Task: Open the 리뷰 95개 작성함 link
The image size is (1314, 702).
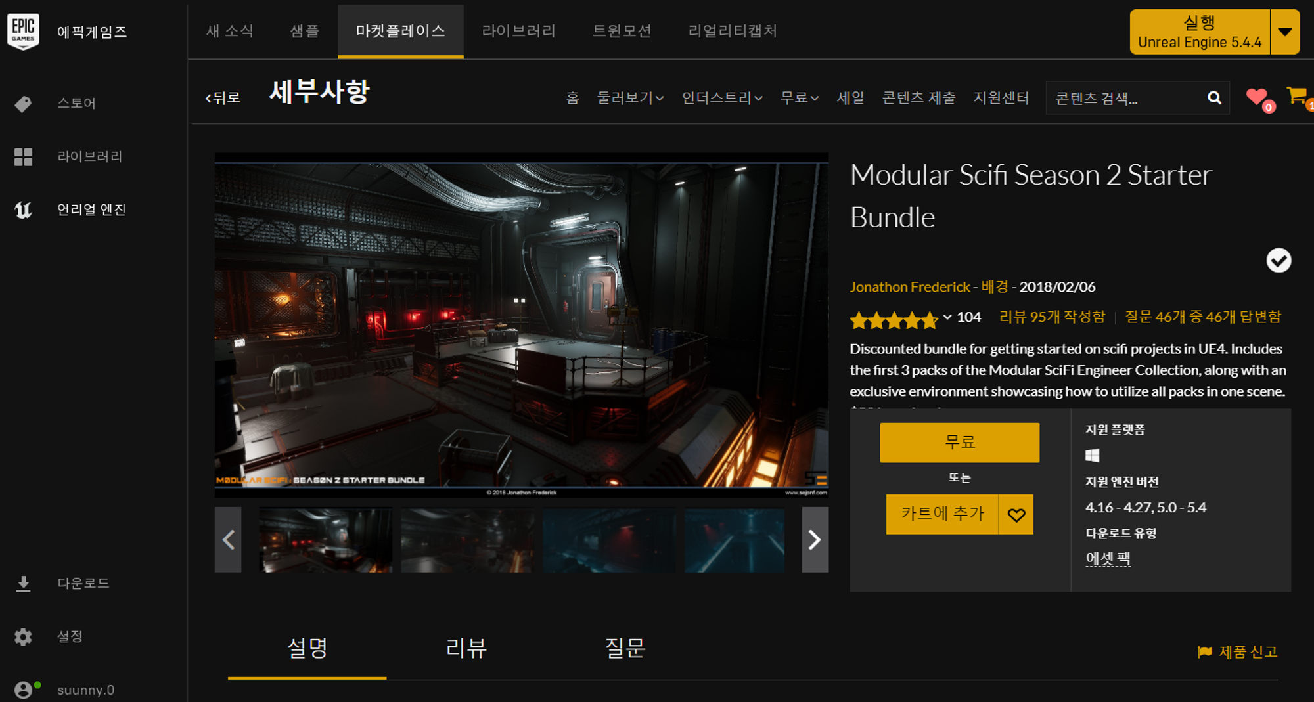Action: click(1052, 317)
